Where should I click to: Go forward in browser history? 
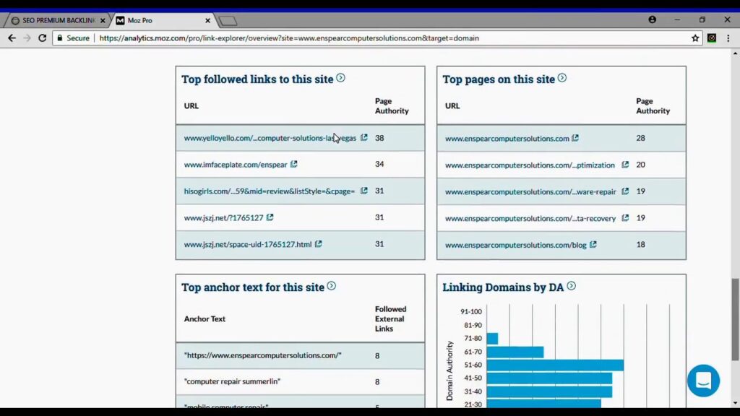(27, 38)
